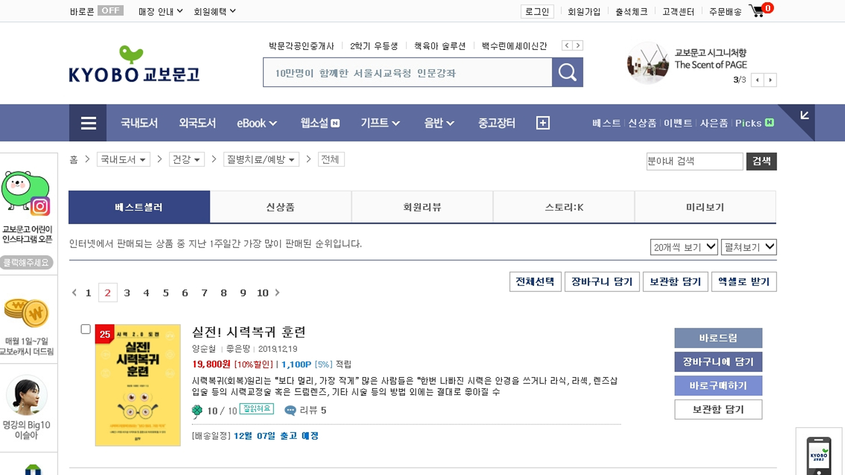Screen dimensions: 845x475
Task: Go to page 3 of results
Action: coord(127,293)
